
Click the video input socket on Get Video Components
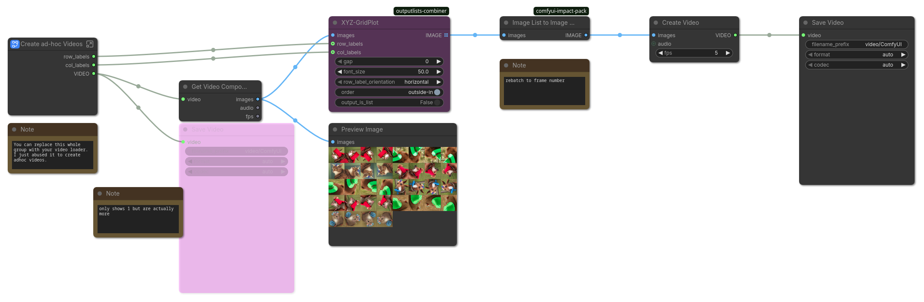click(183, 99)
